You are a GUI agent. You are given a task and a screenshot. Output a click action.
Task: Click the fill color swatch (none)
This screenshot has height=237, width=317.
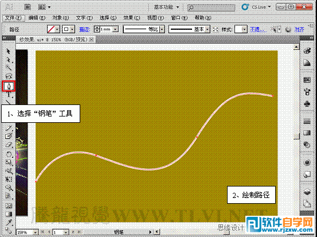pyautogui.click(x=51, y=29)
